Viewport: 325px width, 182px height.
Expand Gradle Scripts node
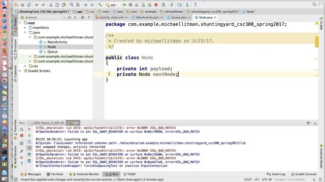(20, 71)
